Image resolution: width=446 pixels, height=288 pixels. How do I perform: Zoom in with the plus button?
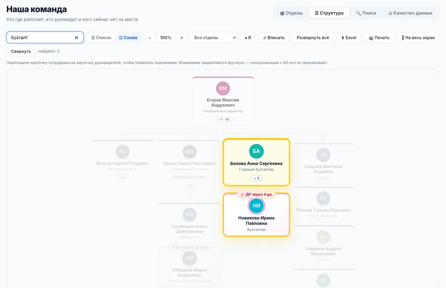pos(182,37)
